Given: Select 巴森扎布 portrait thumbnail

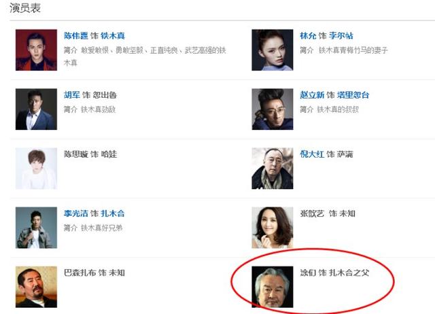Looking at the screenshot, I should pyautogui.click(x=36, y=287).
